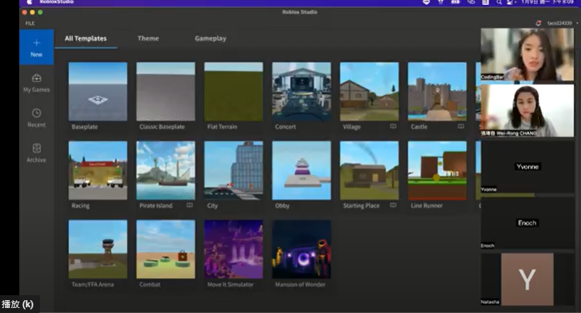Viewport: 581px width, 313px height.
Task: Open the Recent section clock icon
Action: [x=36, y=113]
